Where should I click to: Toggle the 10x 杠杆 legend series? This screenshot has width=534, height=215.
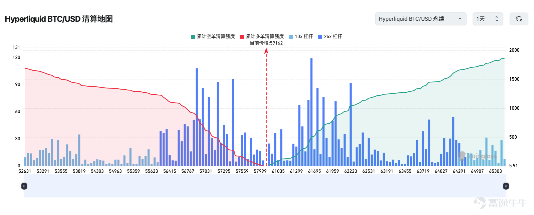click(301, 36)
